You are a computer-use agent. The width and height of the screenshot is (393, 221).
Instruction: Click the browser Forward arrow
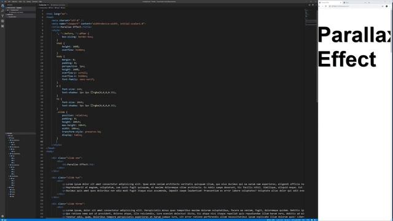tap(323, 6)
